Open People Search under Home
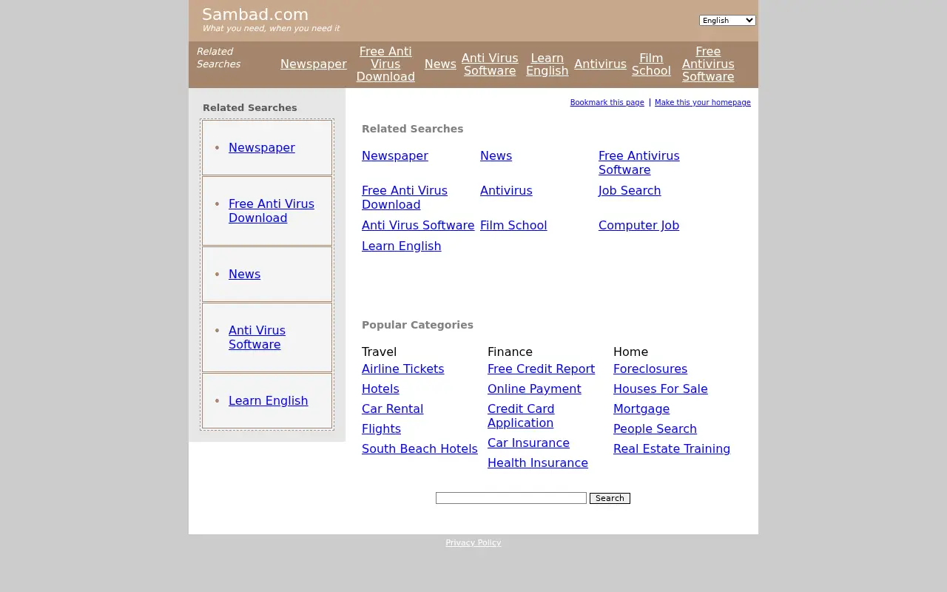947x592 pixels. point(655,428)
